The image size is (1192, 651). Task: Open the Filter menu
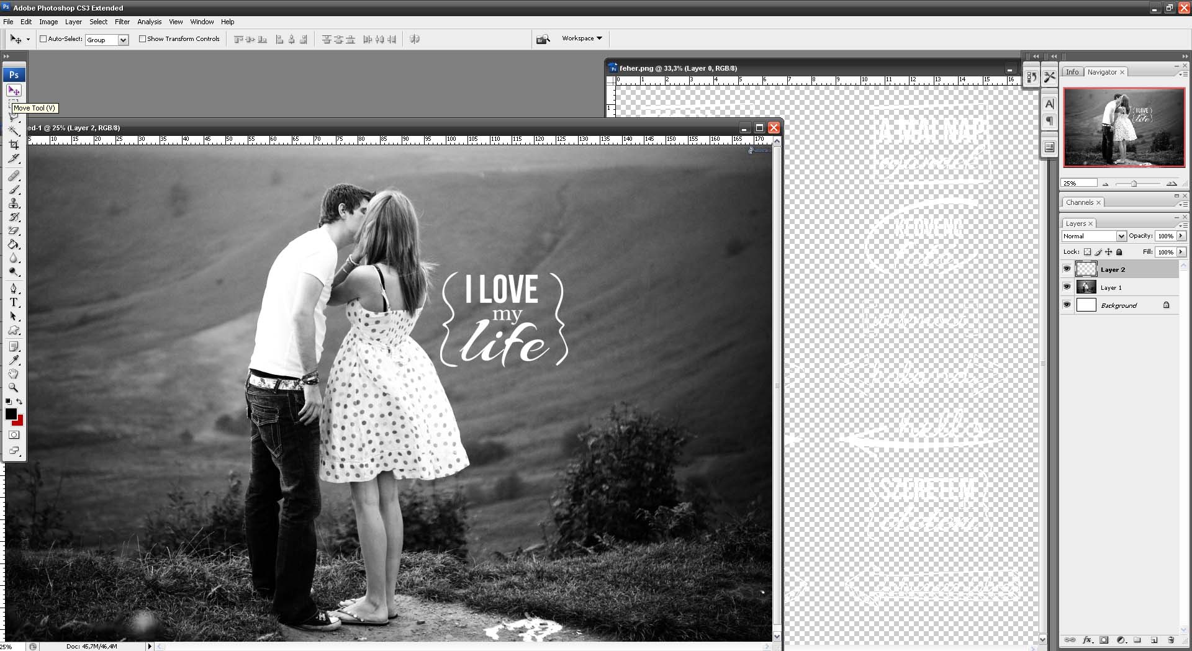pyautogui.click(x=122, y=22)
